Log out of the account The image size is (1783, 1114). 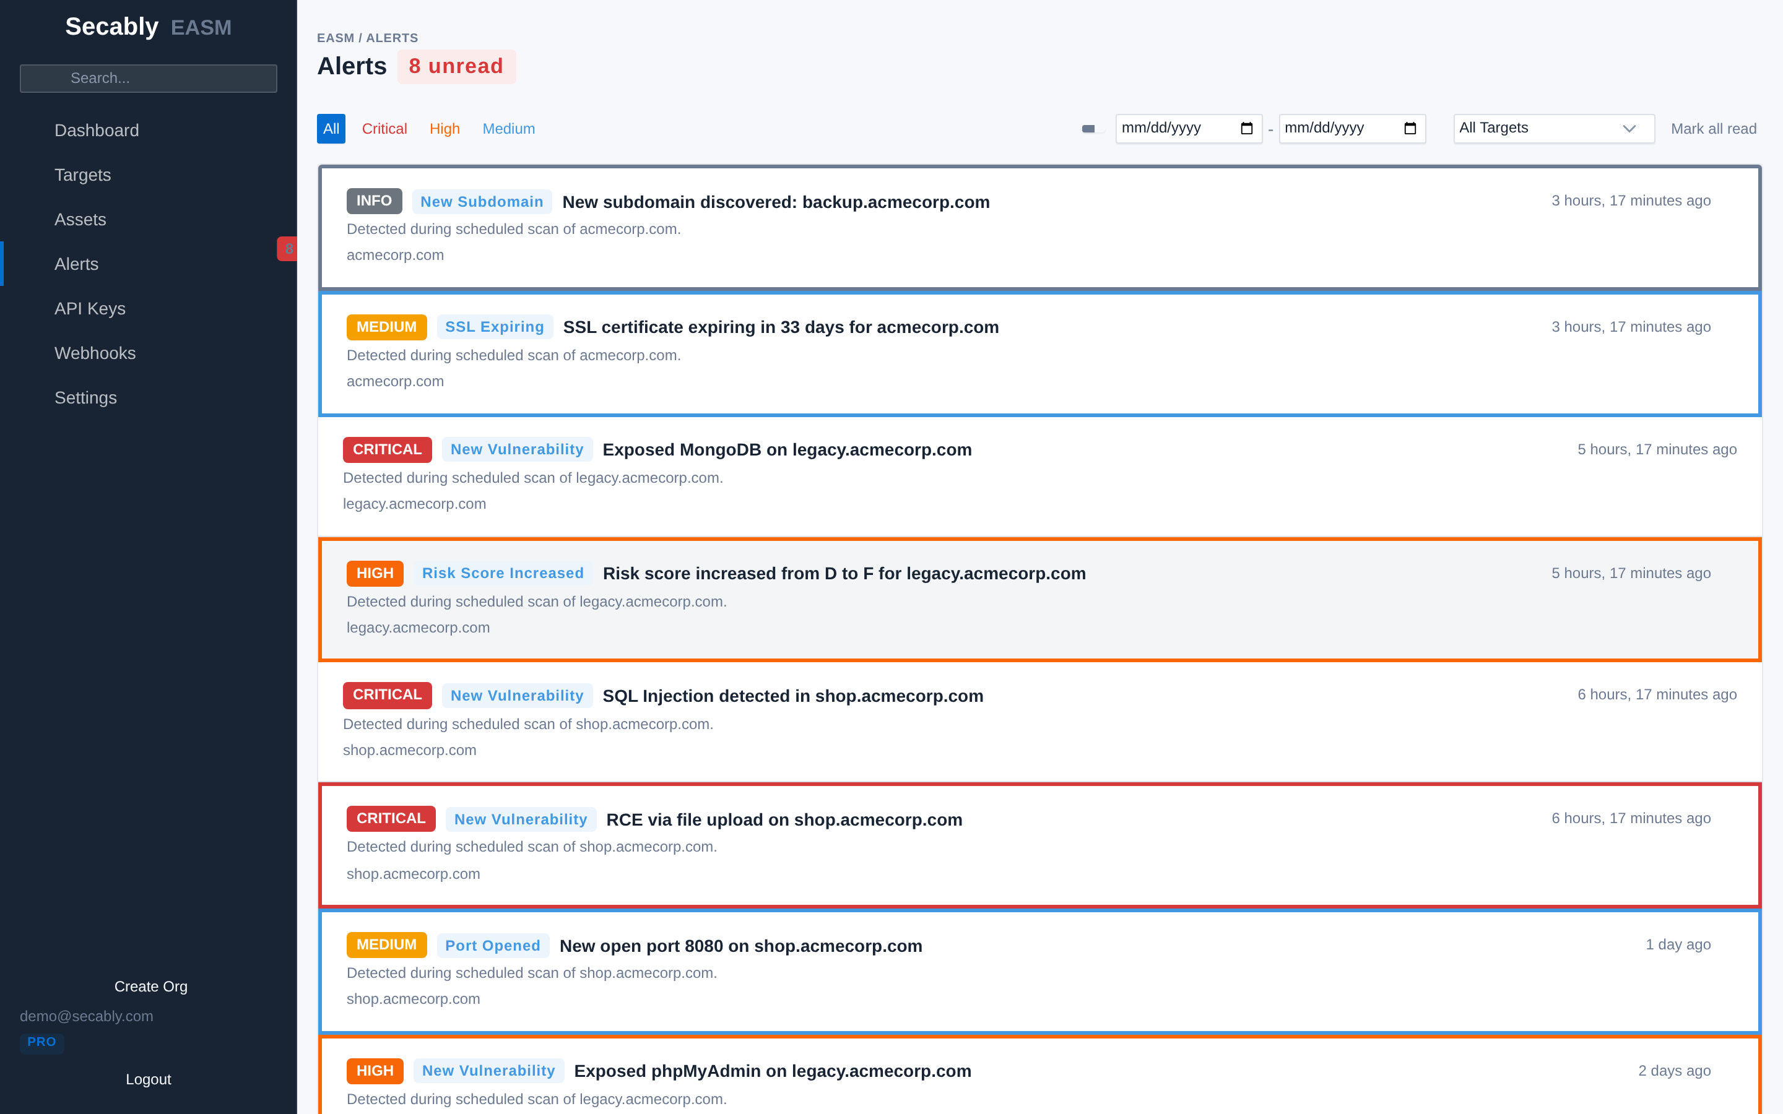tap(148, 1079)
